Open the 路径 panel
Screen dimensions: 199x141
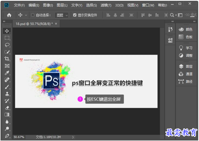185,81
